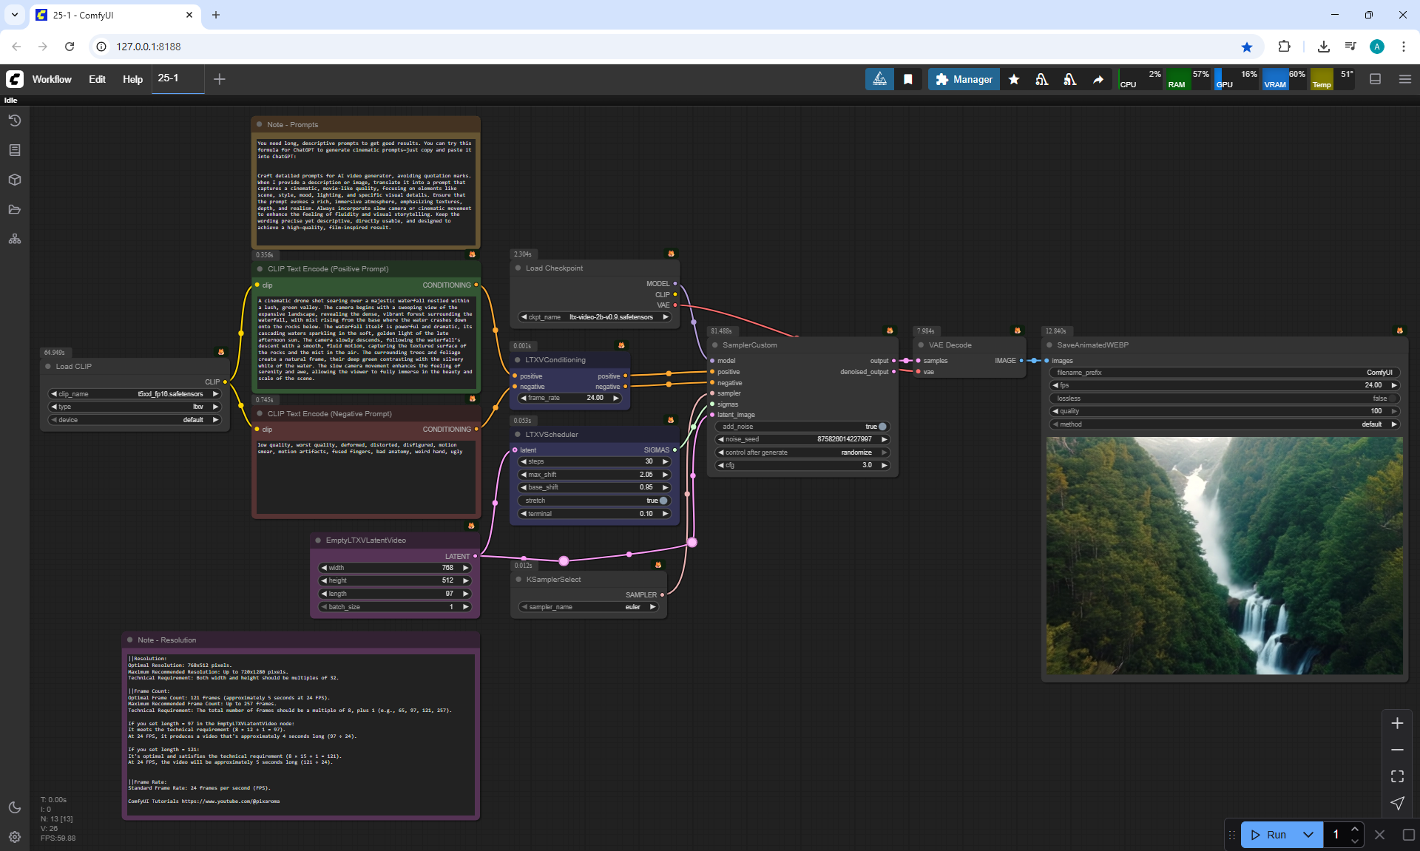Image resolution: width=1420 pixels, height=851 pixels.
Task: Open settings gear icon in sidebar
Action: (x=14, y=837)
